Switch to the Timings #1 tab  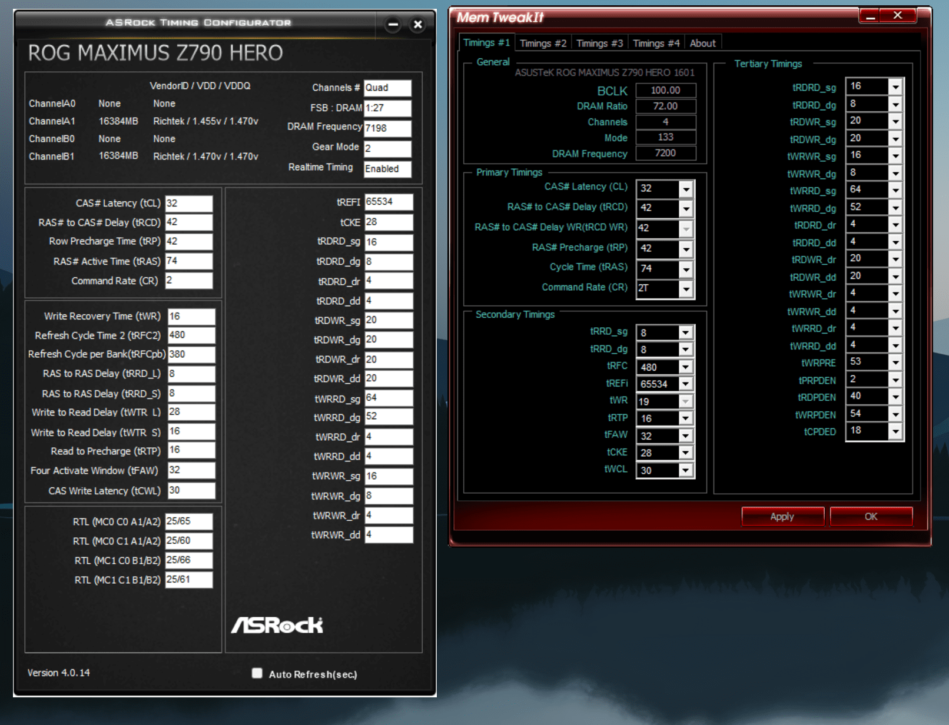[x=486, y=42]
